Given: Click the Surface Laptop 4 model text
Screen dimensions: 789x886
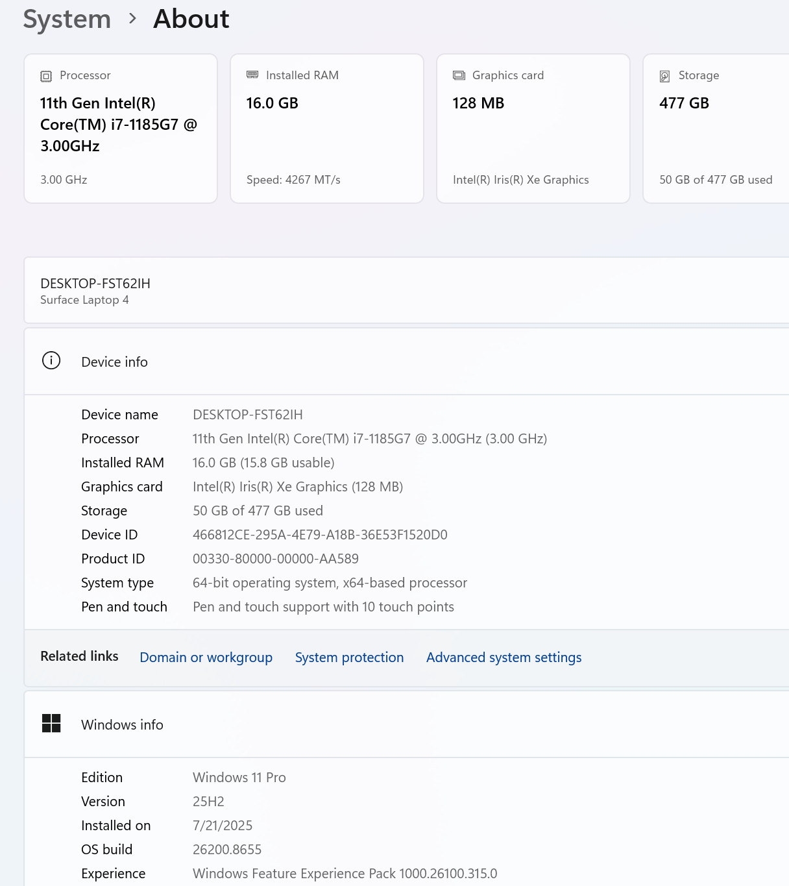Looking at the screenshot, I should point(84,300).
